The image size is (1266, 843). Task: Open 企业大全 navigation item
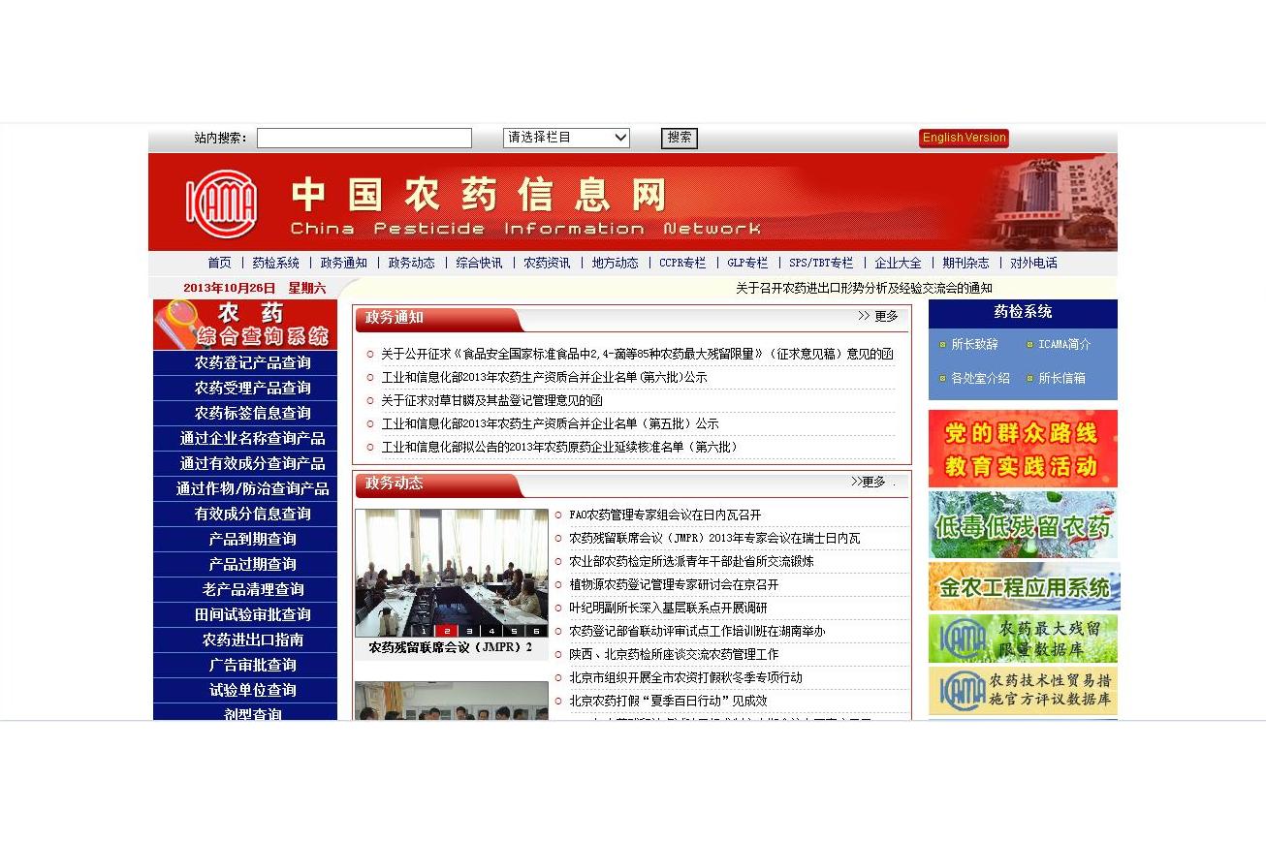[899, 263]
